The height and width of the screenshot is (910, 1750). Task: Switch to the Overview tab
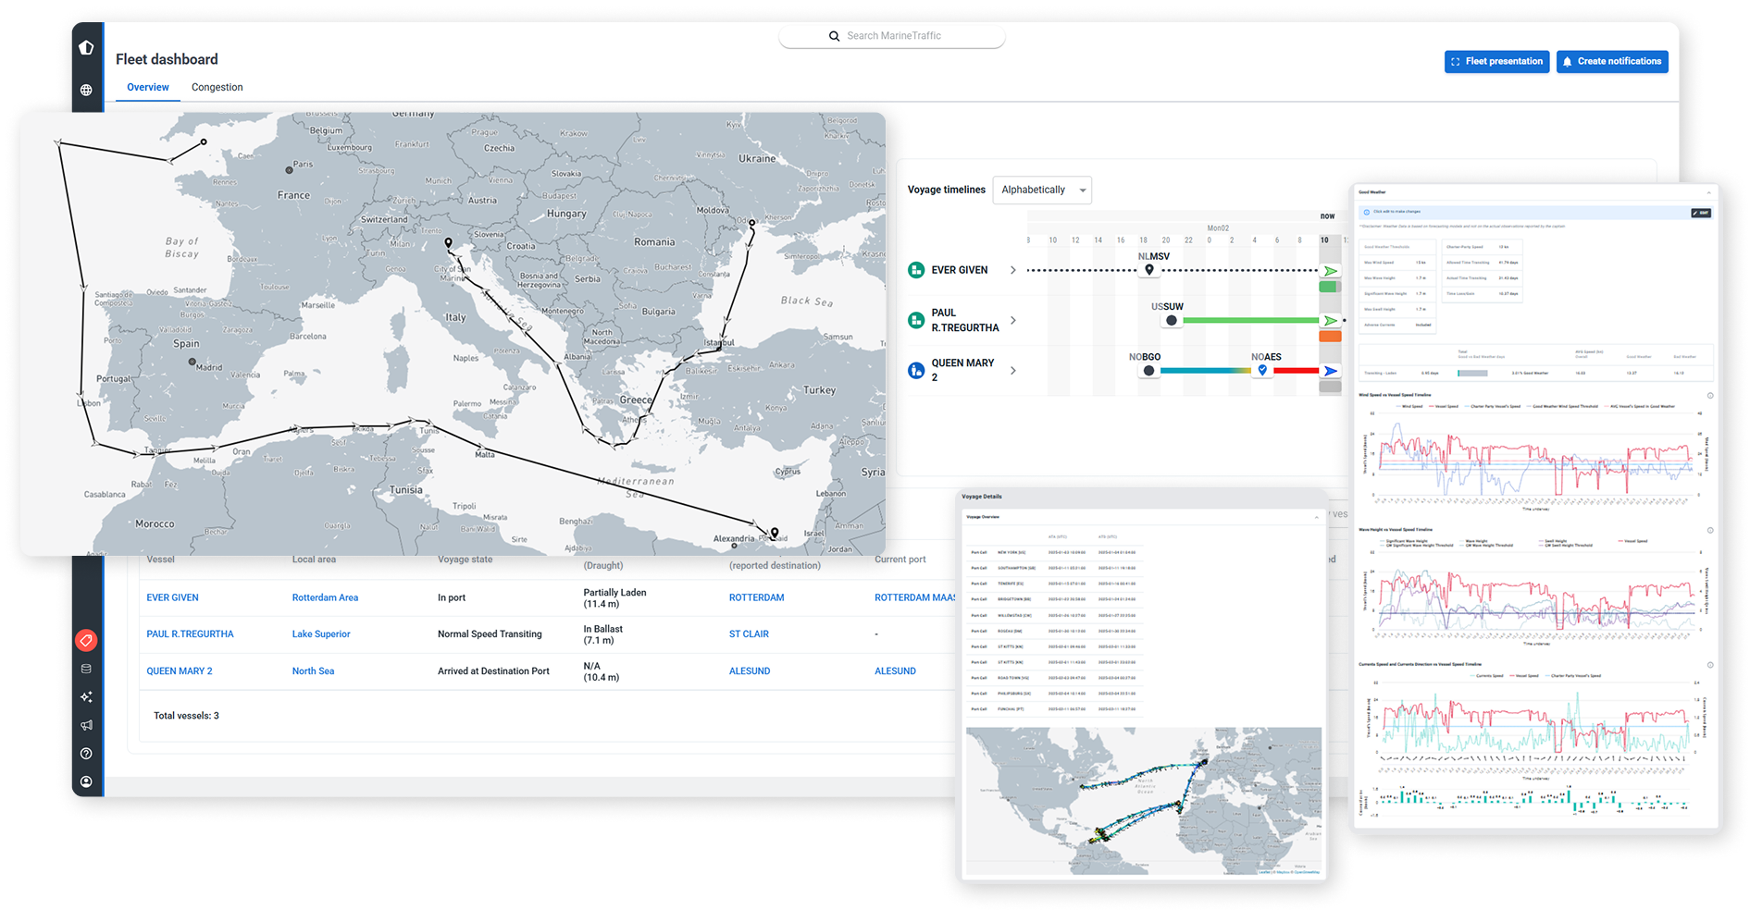(x=148, y=87)
